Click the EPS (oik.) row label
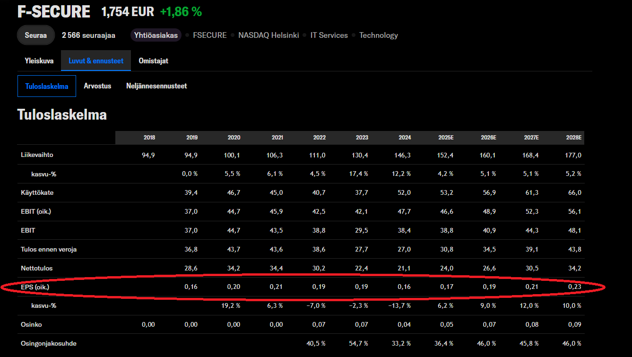This screenshot has height=357, width=632. [35, 287]
